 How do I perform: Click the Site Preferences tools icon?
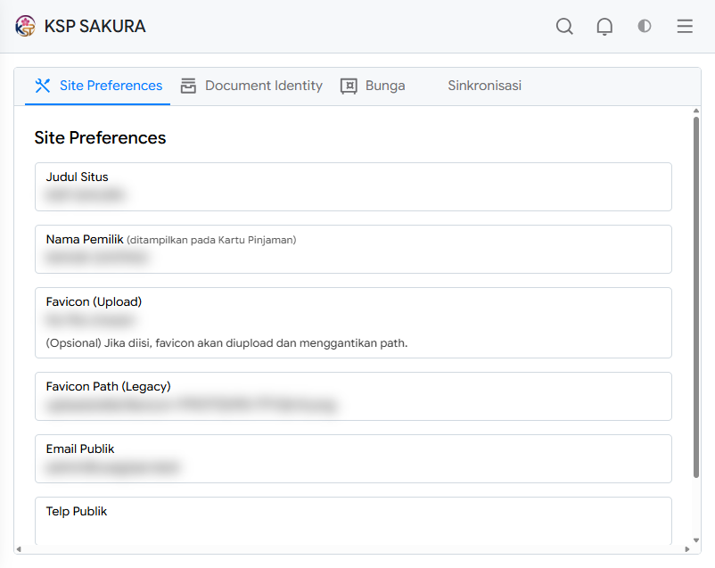[43, 86]
